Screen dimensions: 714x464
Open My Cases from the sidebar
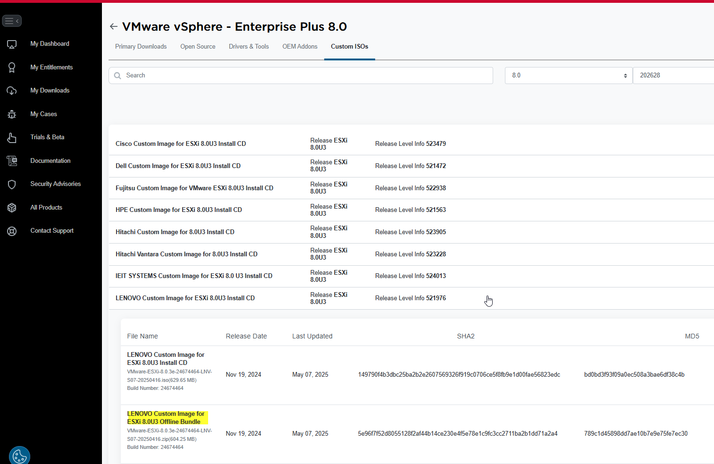(x=12, y=114)
